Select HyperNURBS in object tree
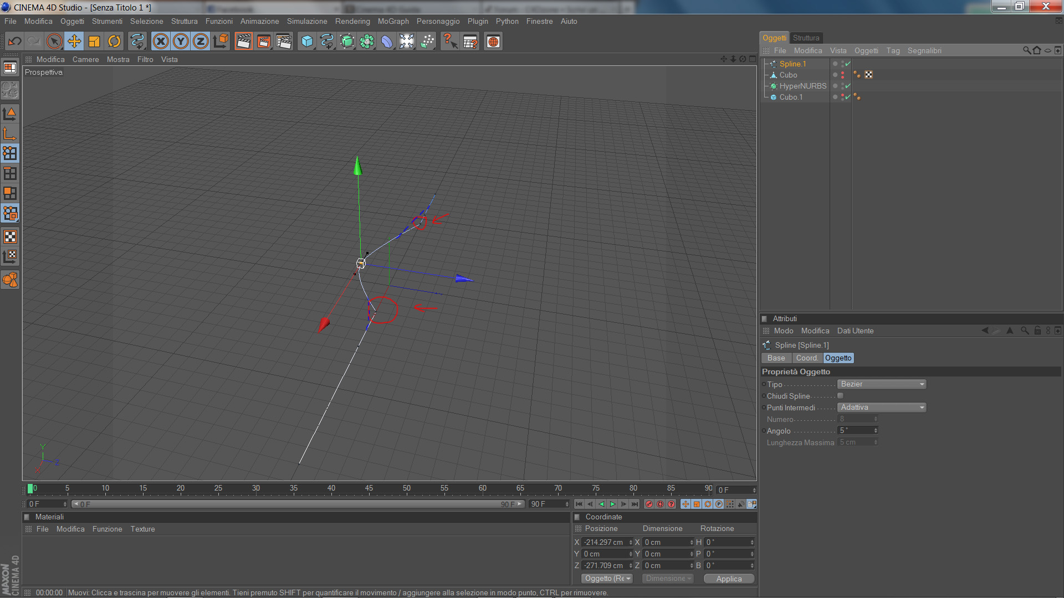Viewport: 1064px width, 598px height. (802, 86)
